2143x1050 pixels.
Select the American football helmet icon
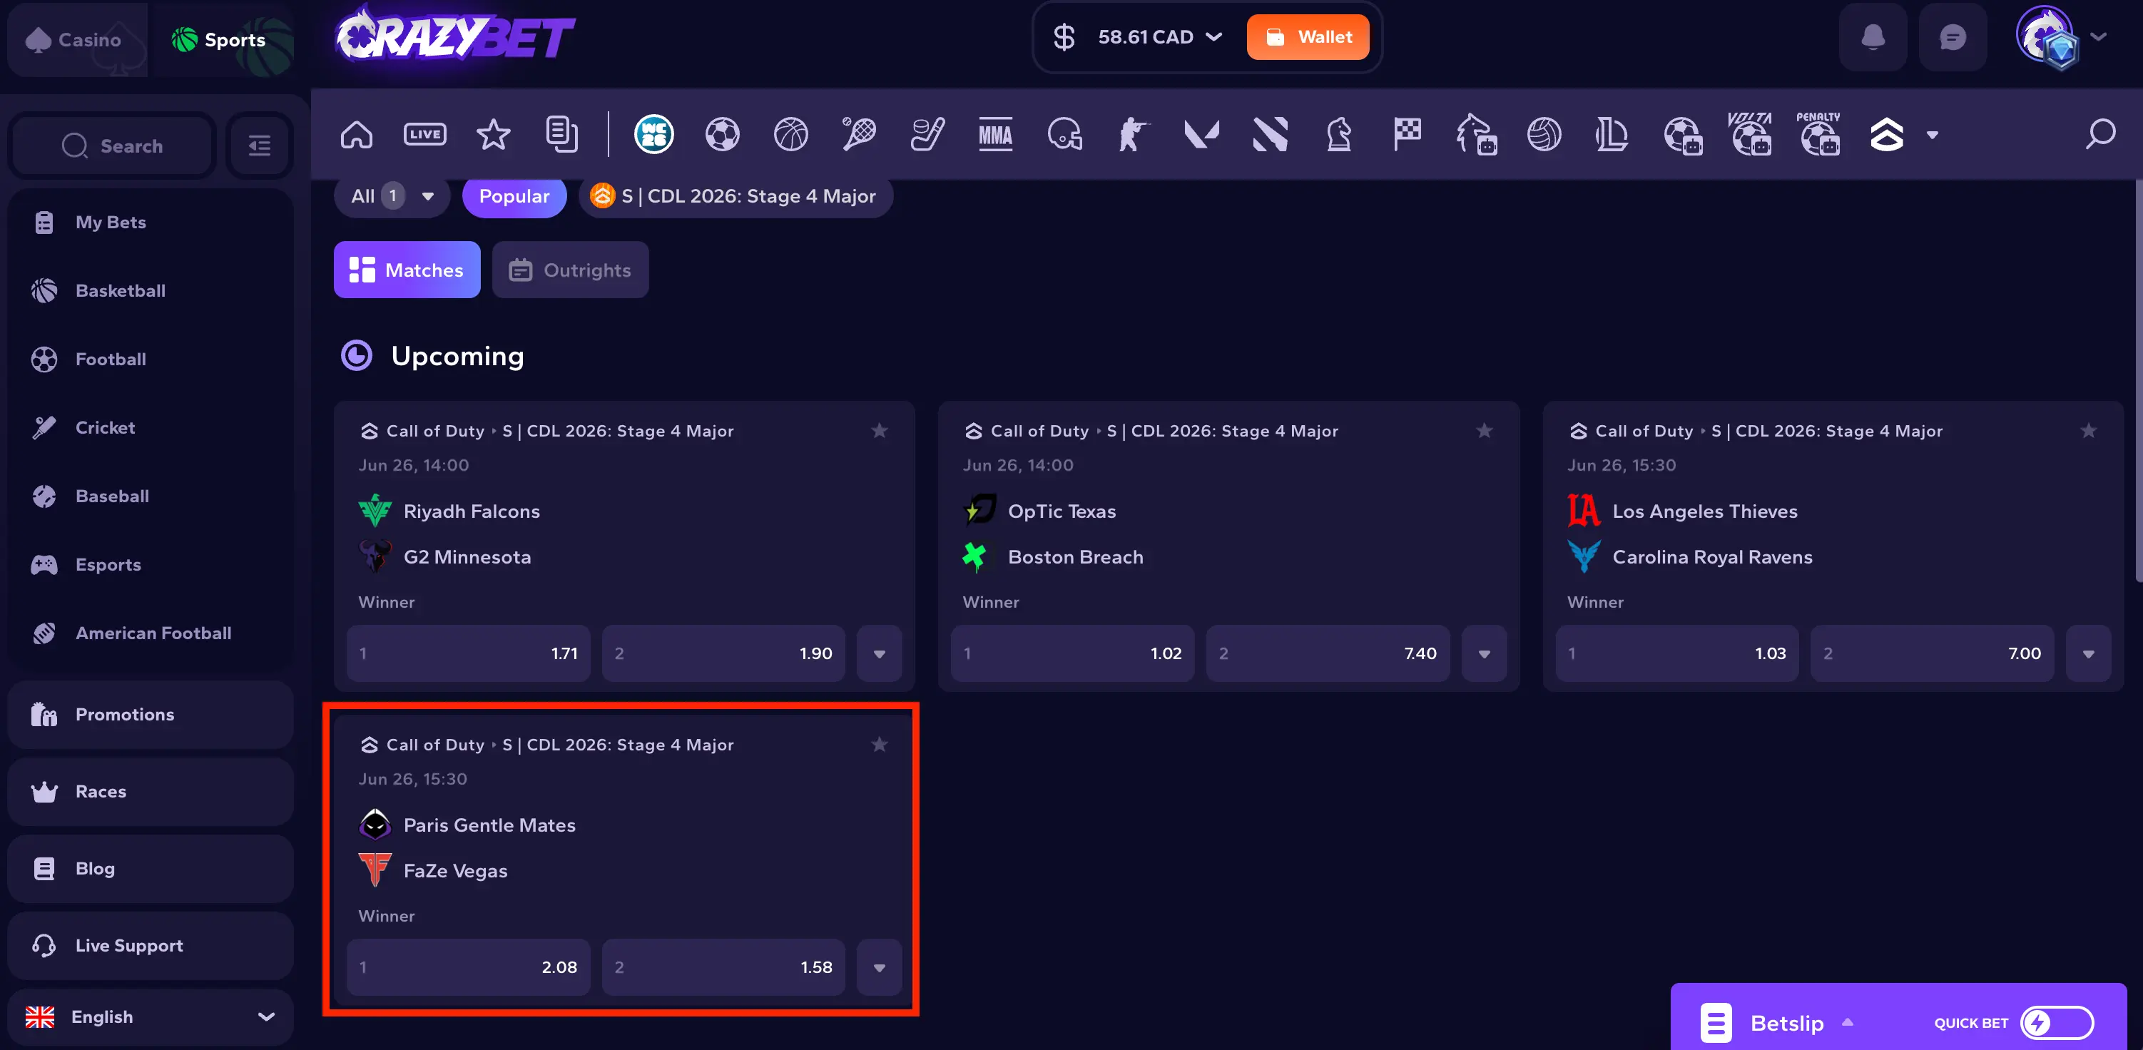click(x=1064, y=134)
